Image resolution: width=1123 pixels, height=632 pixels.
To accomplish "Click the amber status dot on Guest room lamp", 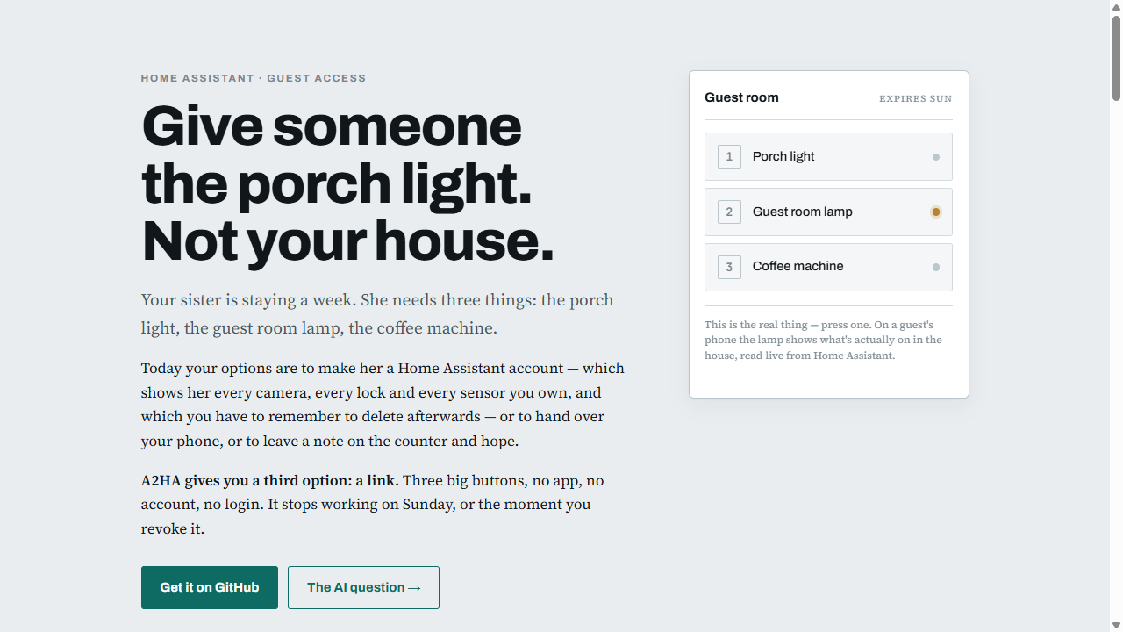I will tap(936, 212).
